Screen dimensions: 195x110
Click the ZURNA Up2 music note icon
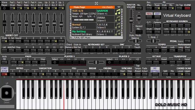(118, 19)
